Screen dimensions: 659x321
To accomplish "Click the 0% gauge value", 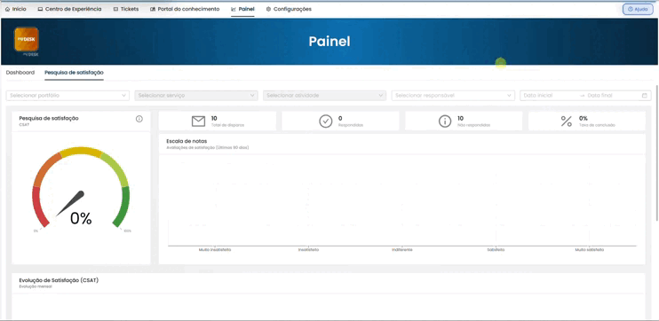I will (x=81, y=218).
